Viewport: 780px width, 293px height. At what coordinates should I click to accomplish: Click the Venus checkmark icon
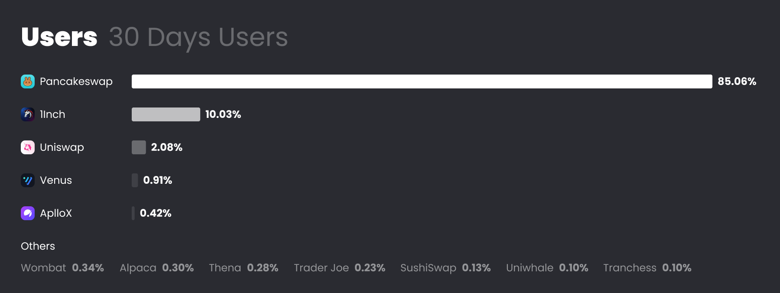coord(28,180)
